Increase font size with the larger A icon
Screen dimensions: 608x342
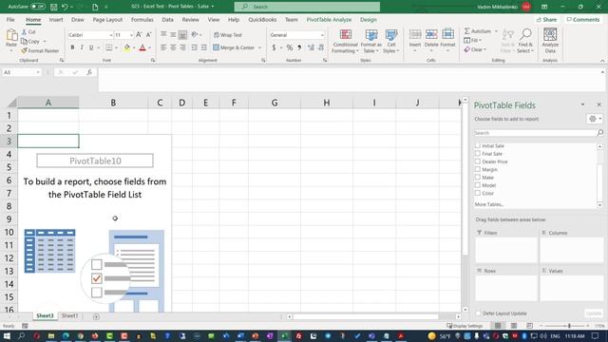click(139, 35)
